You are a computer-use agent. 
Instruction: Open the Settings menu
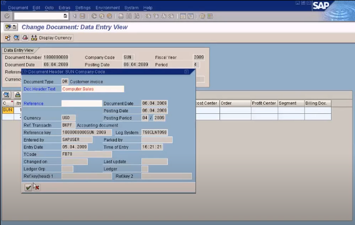82,7
